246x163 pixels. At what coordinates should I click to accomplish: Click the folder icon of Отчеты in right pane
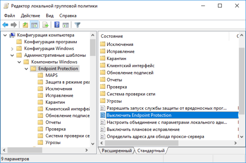(x=103, y=80)
